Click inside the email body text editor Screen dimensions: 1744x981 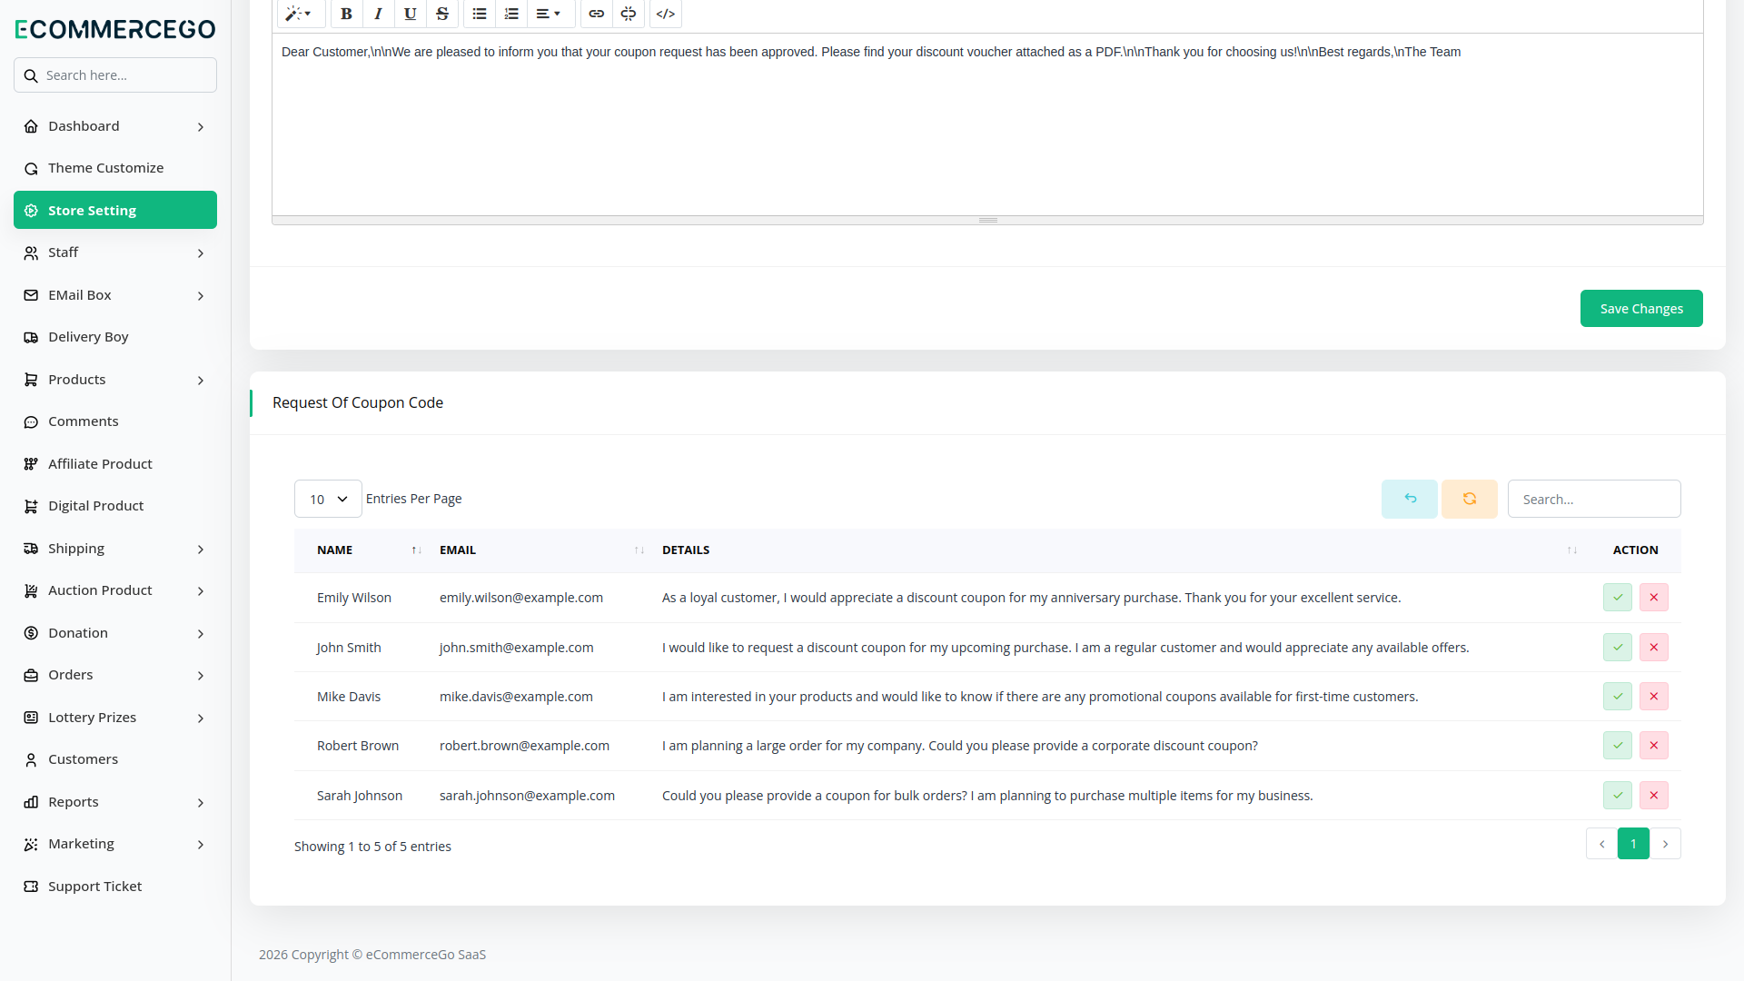987,124
